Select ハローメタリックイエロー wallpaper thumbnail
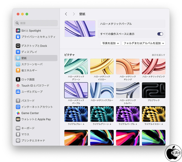 pyautogui.click(x=102, y=67)
